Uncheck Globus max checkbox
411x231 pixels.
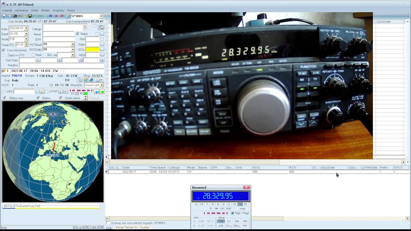pyautogui.click(x=4, y=98)
